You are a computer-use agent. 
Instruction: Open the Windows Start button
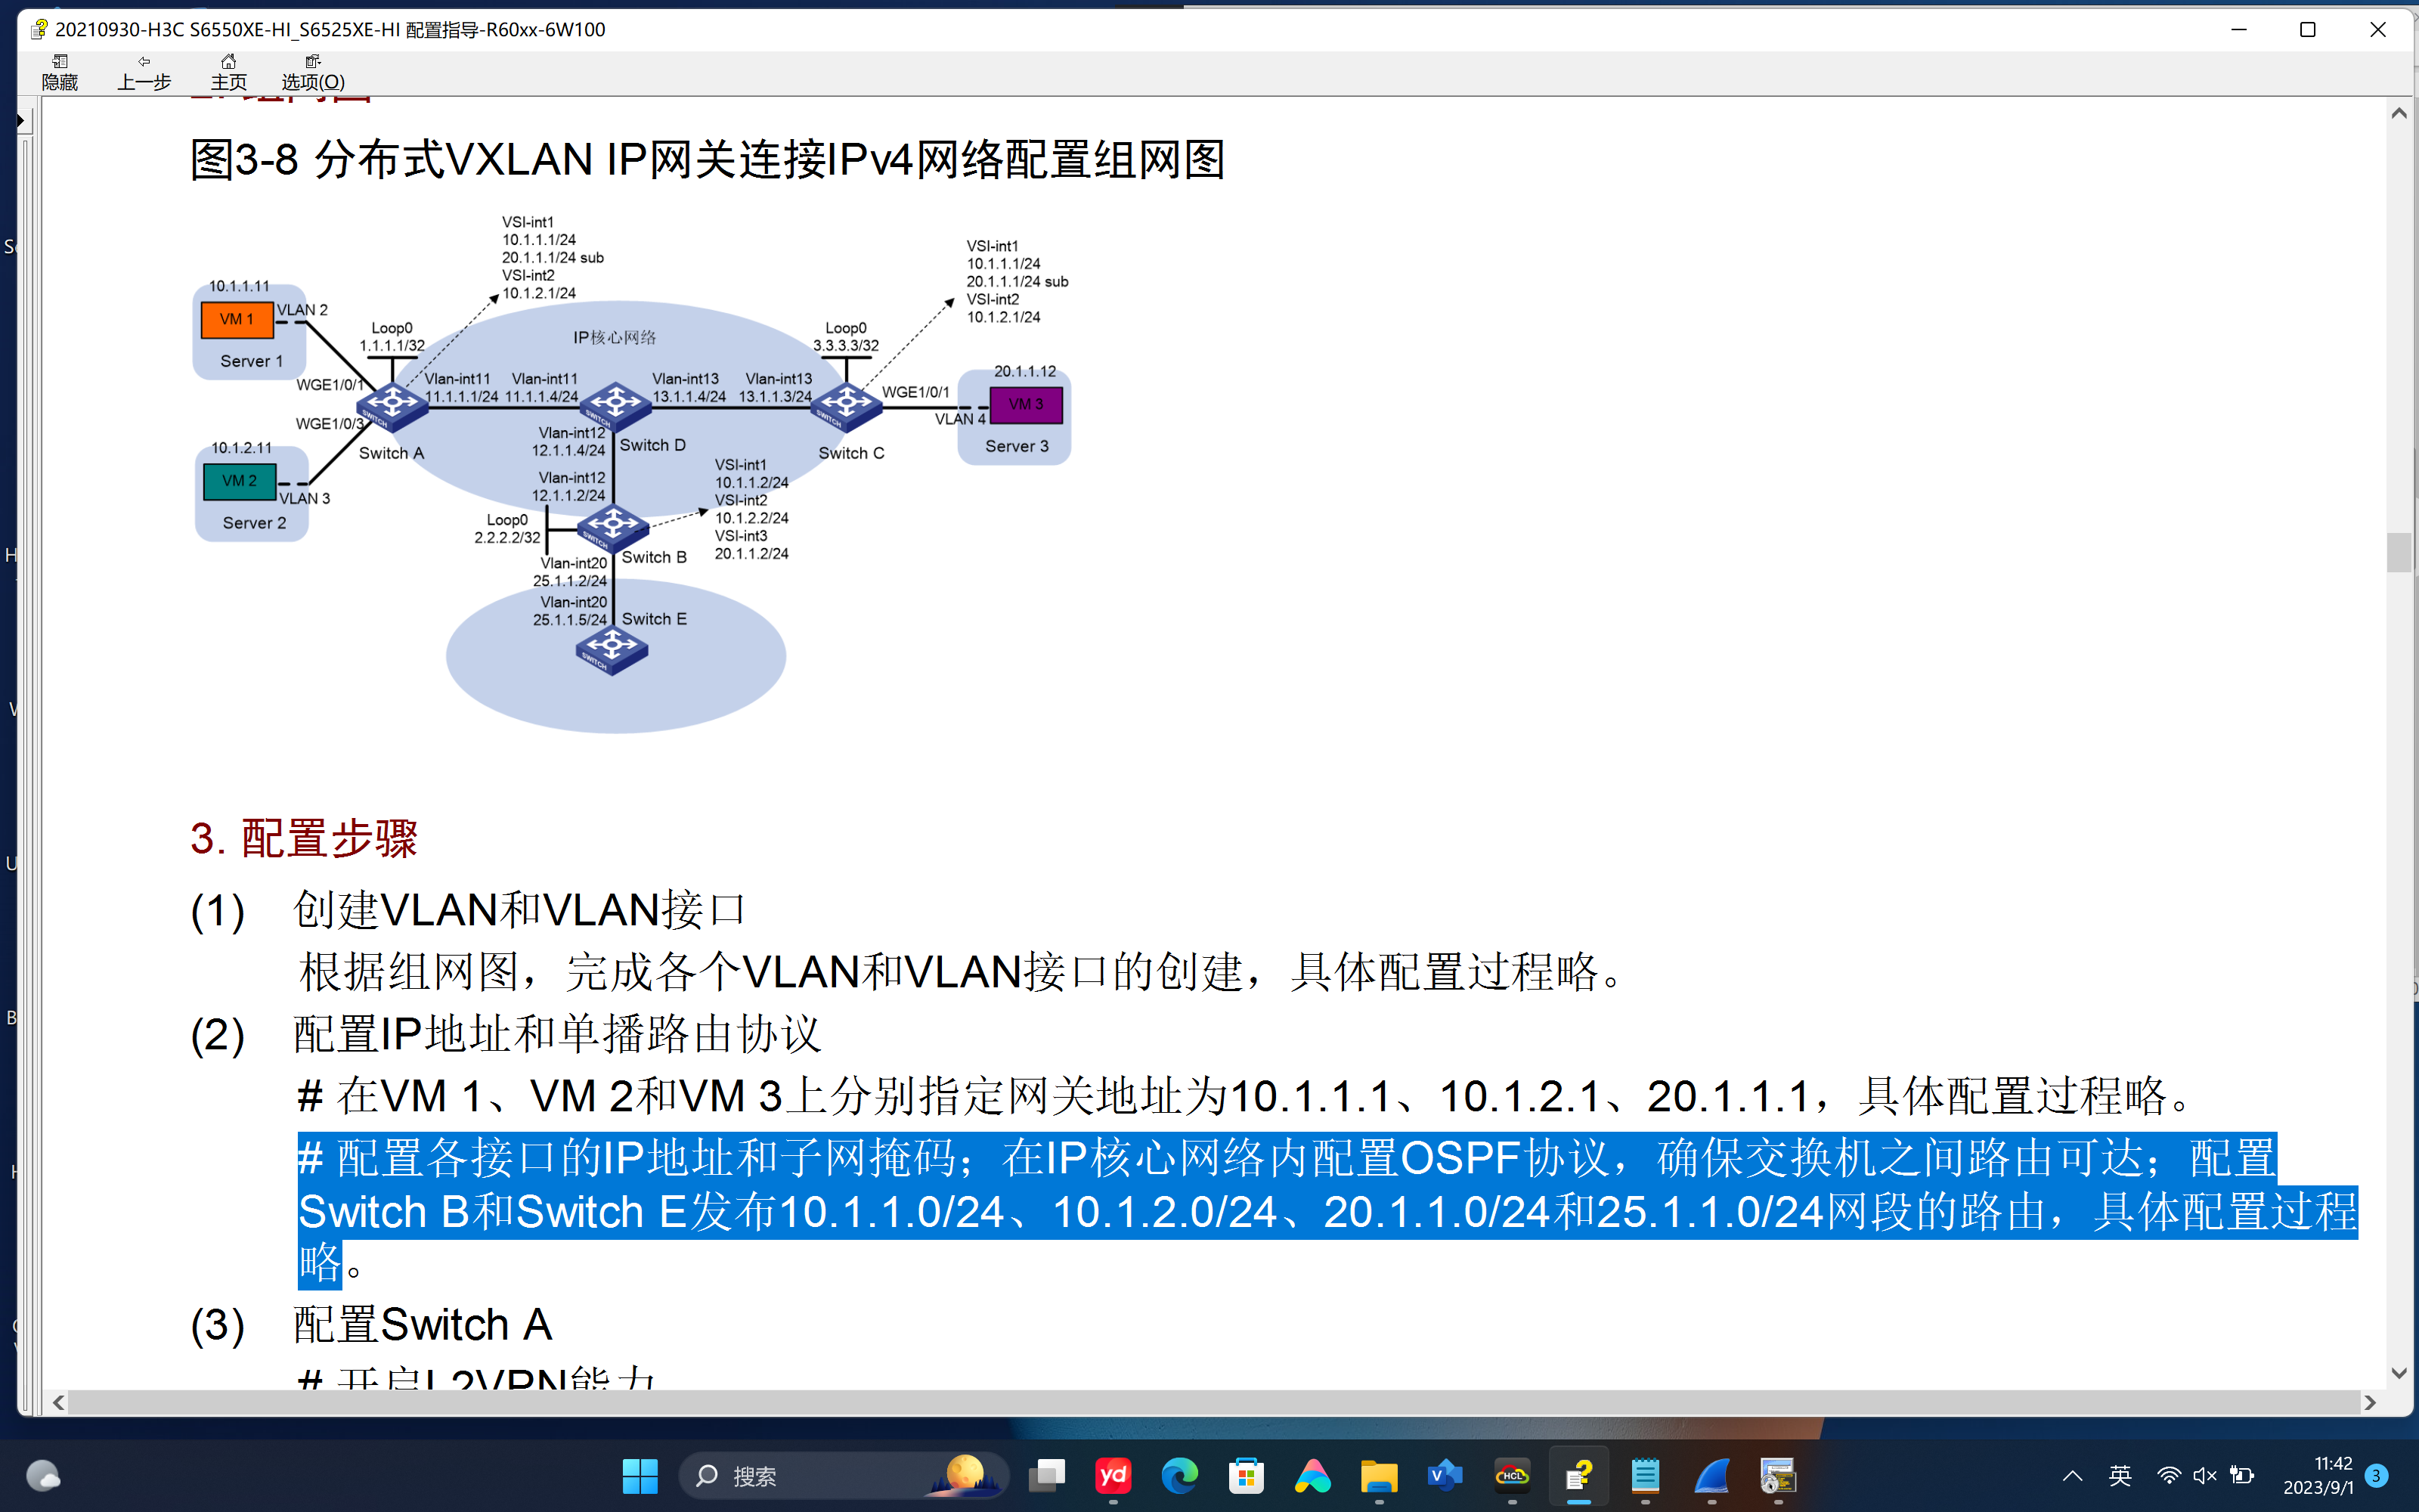tap(640, 1476)
